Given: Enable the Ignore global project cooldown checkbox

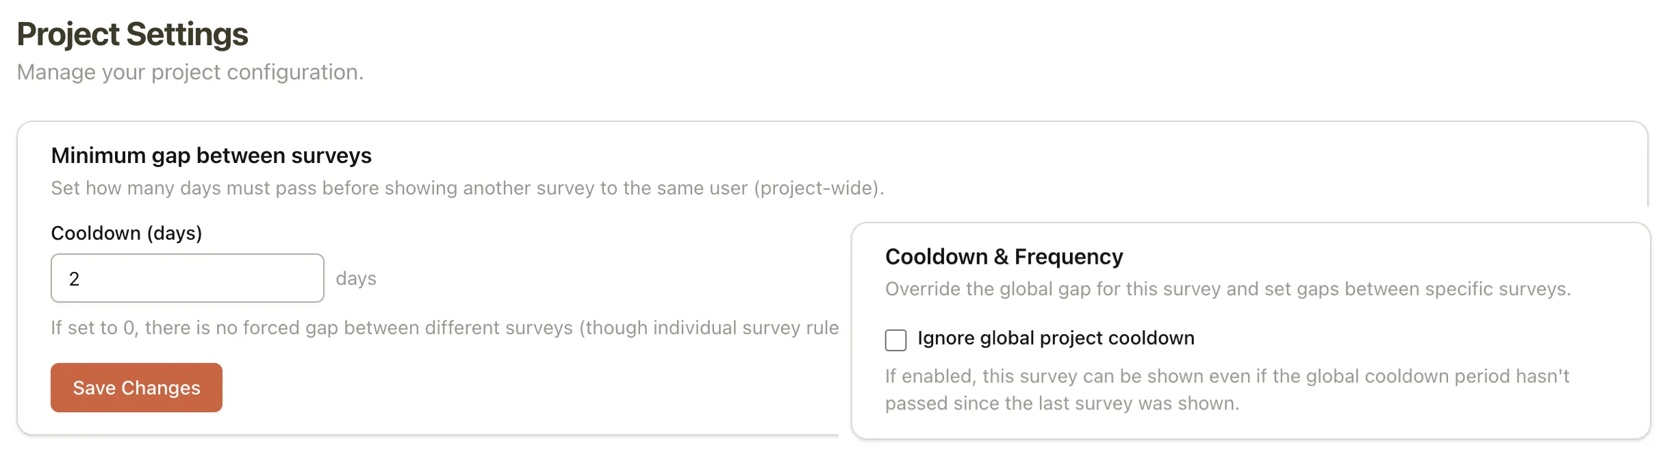Looking at the screenshot, I should pyautogui.click(x=895, y=340).
